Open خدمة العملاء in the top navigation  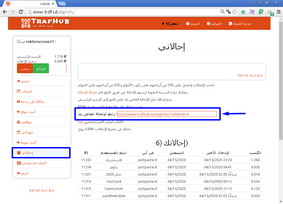(x=240, y=23)
